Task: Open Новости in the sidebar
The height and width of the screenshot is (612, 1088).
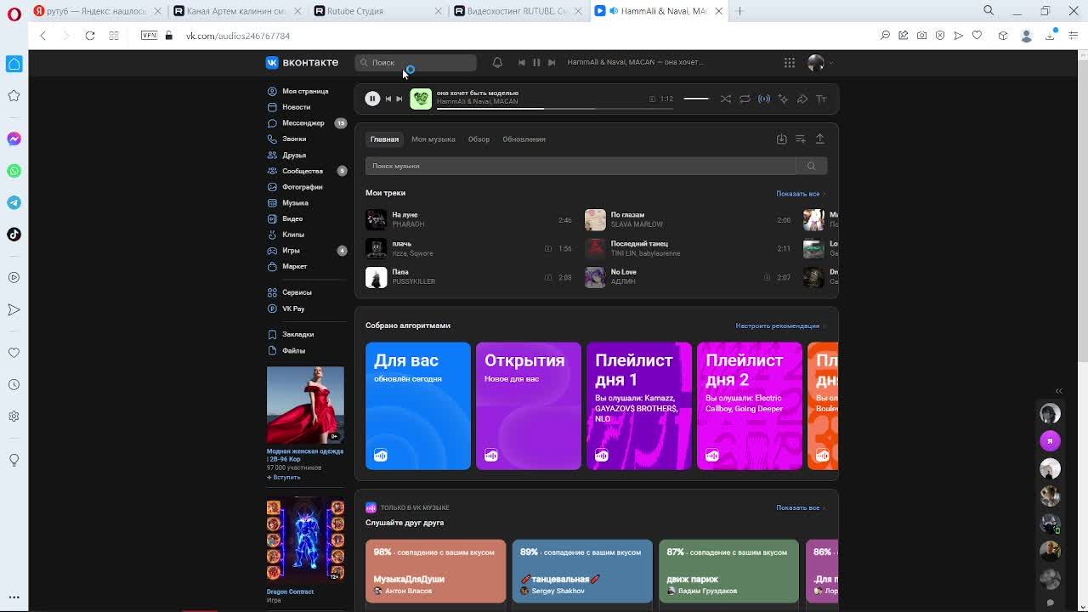Action: tap(297, 107)
